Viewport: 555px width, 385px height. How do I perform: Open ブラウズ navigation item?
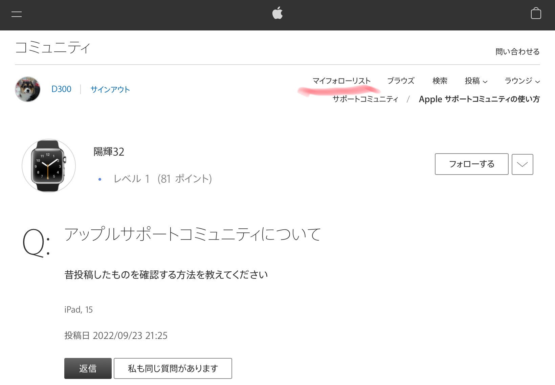(x=401, y=81)
